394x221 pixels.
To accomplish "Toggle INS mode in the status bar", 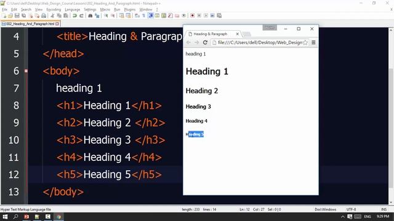I will pyautogui.click(x=384, y=209).
